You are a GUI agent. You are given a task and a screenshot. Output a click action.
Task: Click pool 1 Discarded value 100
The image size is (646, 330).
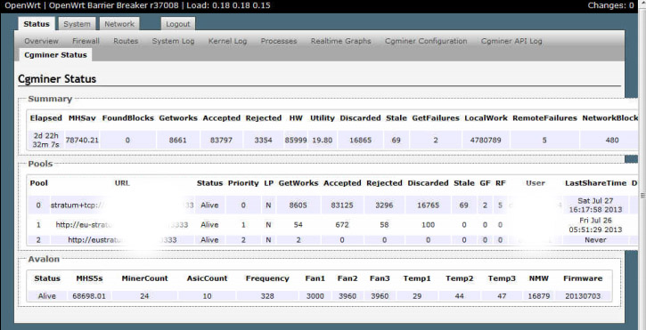pos(428,225)
